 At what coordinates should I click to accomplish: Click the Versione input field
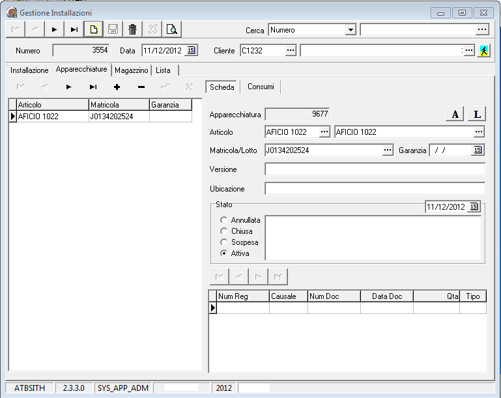click(375, 169)
